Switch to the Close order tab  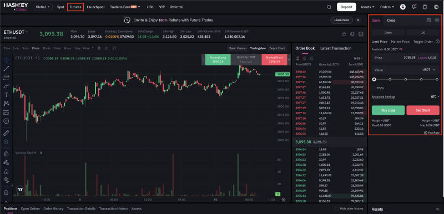click(x=391, y=21)
